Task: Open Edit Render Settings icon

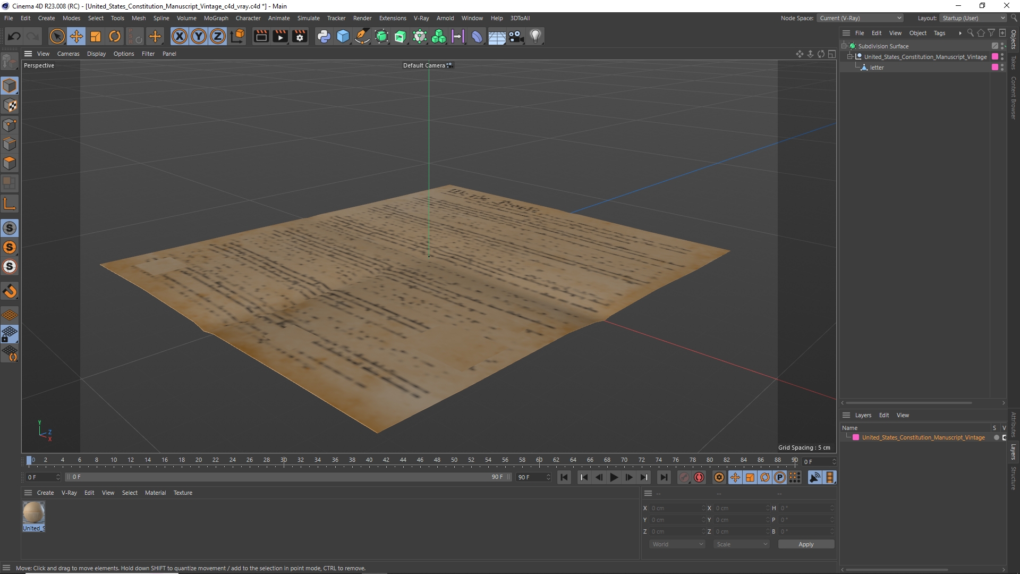Action: [300, 36]
